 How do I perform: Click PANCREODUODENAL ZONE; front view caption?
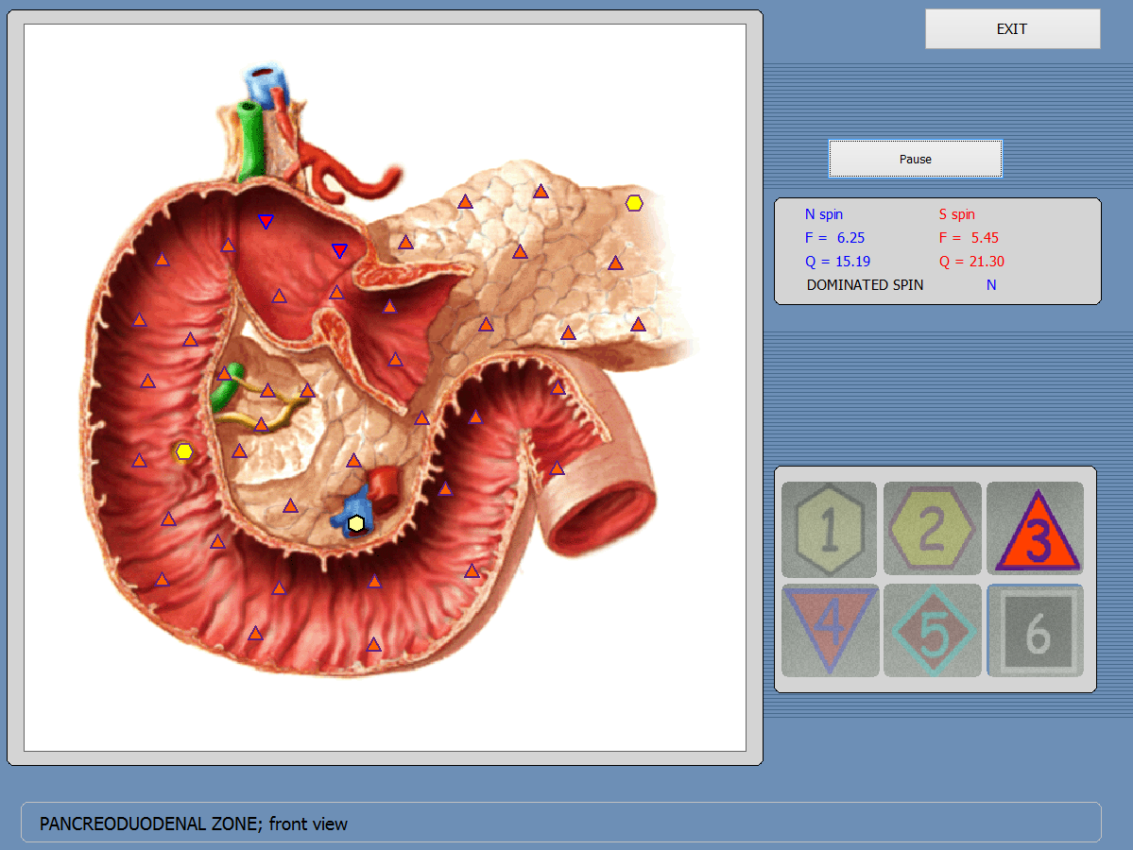pos(193,824)
